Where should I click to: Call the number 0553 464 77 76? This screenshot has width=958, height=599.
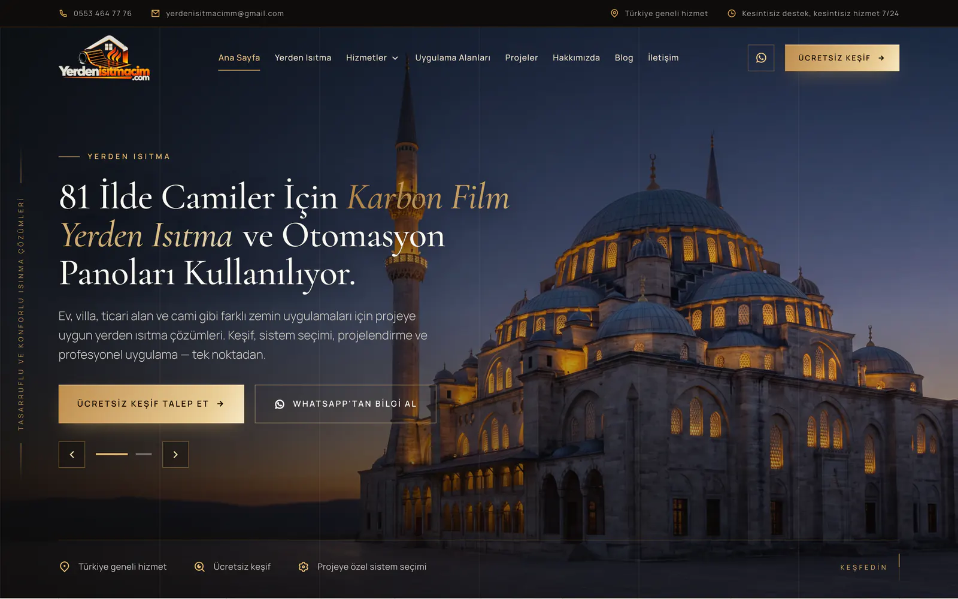click(102, 13)
